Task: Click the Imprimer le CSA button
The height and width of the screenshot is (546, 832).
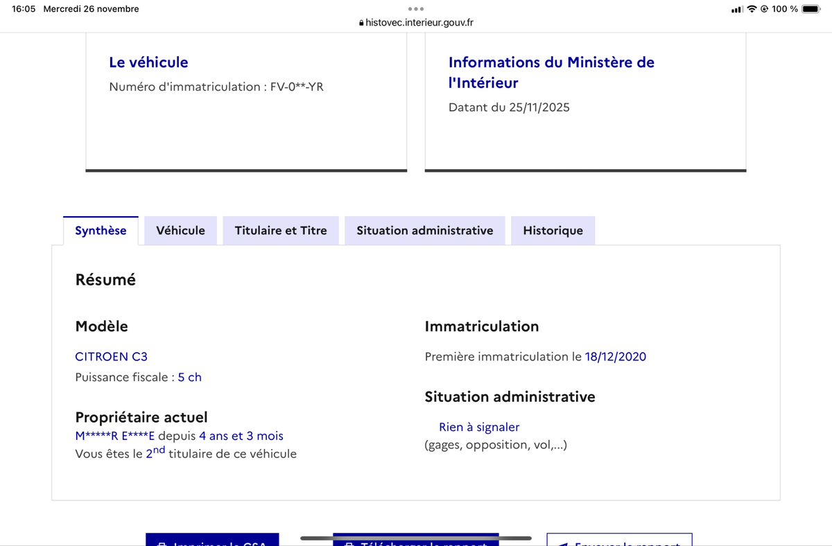Action: click(212, 540)
